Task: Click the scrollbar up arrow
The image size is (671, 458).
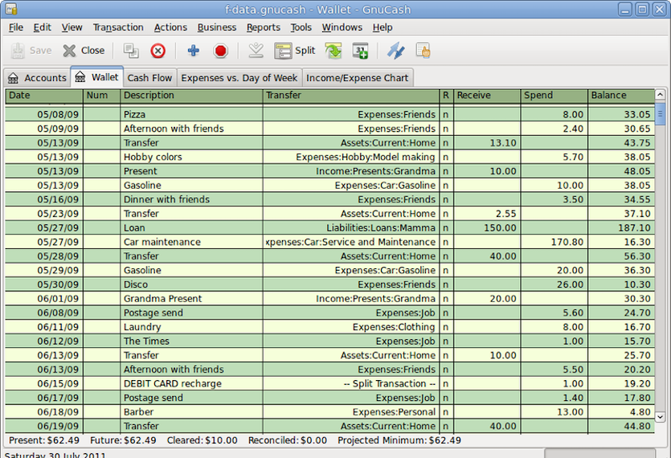Action: 660,95
